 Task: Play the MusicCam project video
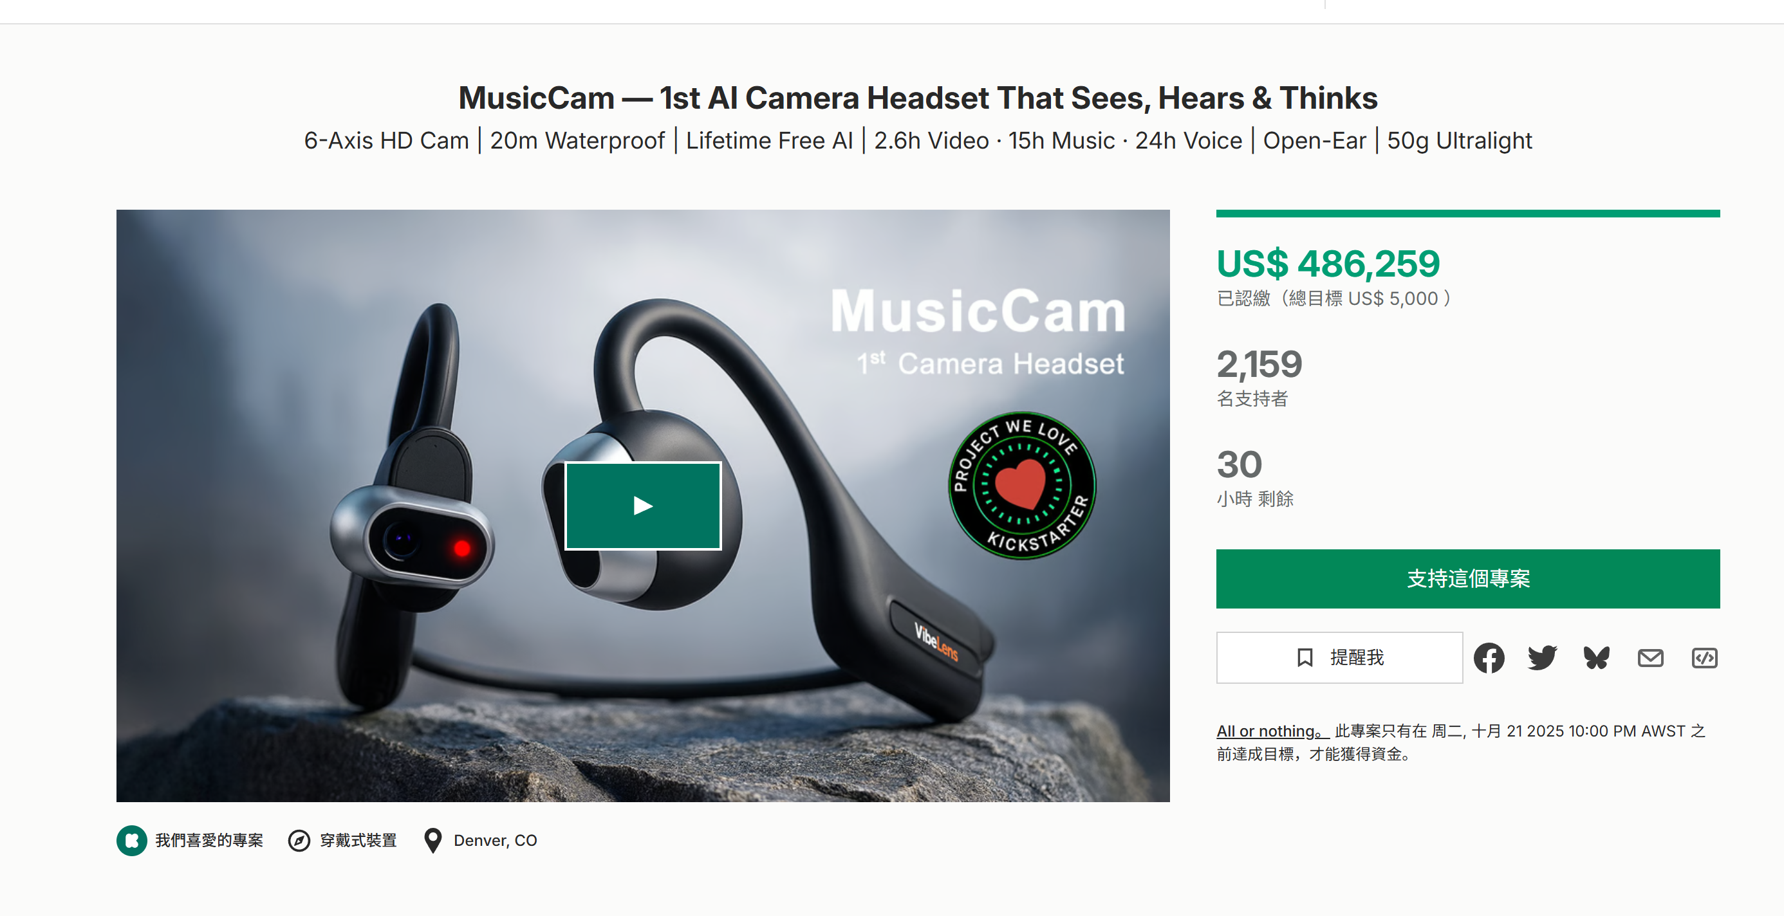643,506
